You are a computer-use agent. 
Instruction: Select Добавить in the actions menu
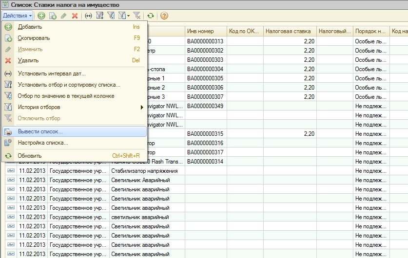[x=30, y=27]
